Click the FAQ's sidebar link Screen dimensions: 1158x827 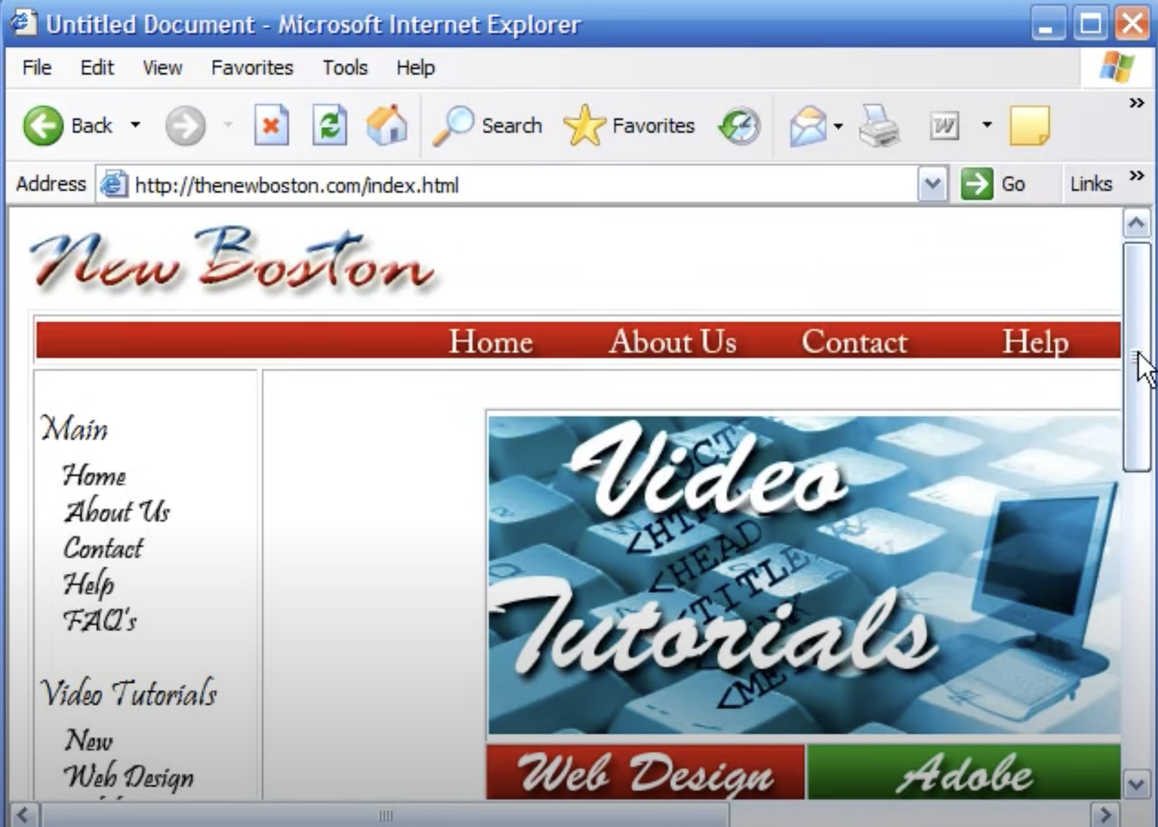[x=100, y=621]
